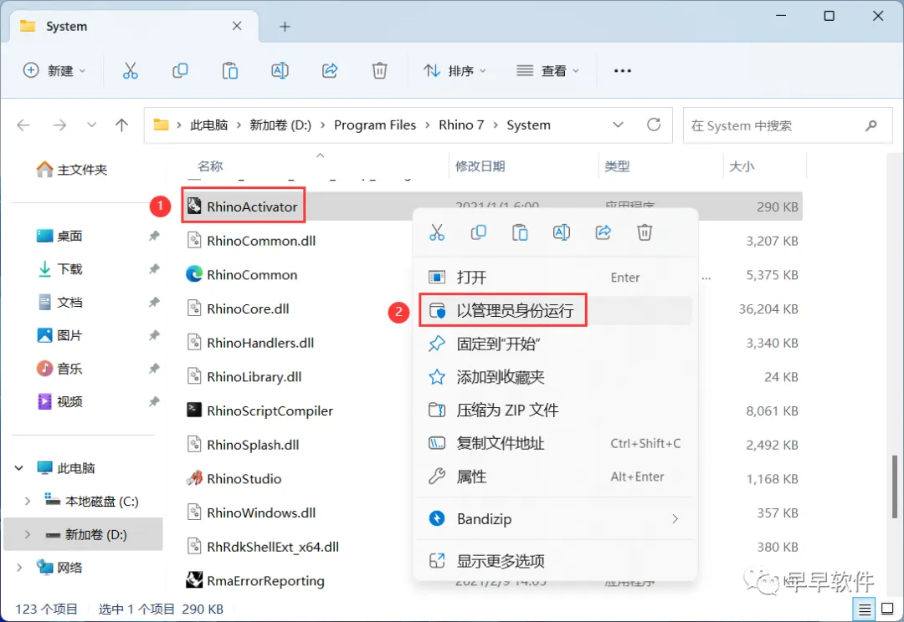Open a new tab with the plus button
This screenshot has width=904, height=622.
click(x=285, y=27)
